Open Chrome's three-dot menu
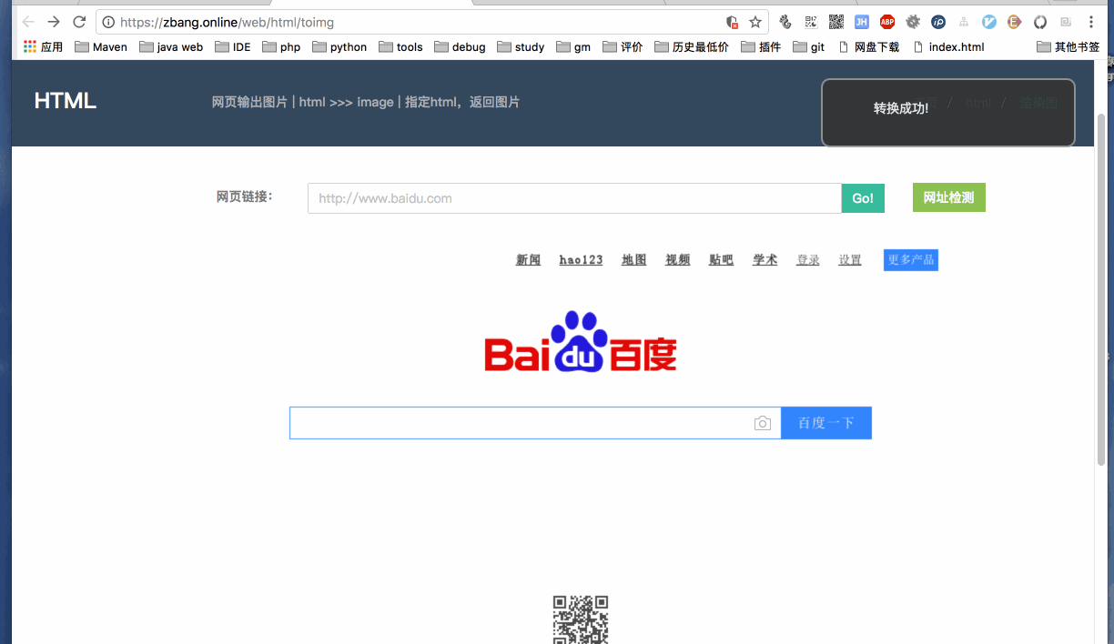The width and height of the screenshot is (1114, 644). tap(1090, 22)
